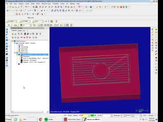Select the Safety zone tree item
The width and height of the screenshot is (163, 122).
(24, 51)
